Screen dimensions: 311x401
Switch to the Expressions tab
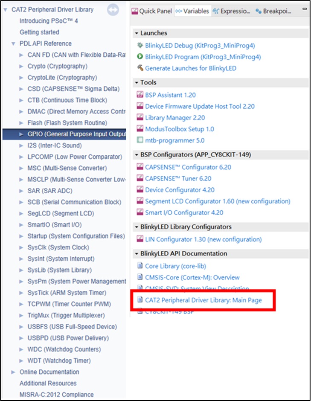pyautogui.click(x=232, y=11)
